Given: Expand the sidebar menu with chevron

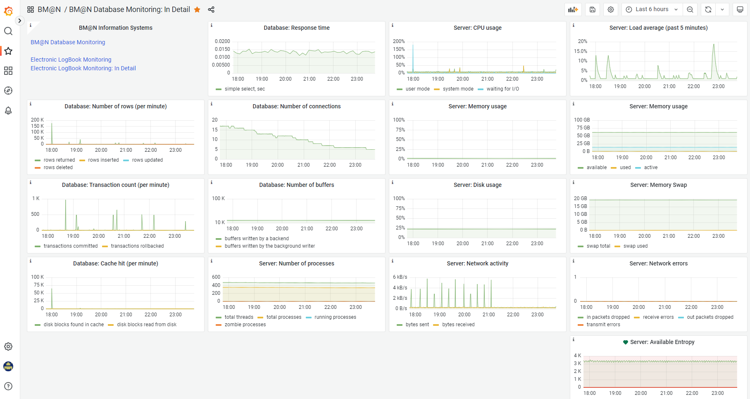Looking at the screenshot, I should click(19, 21).
